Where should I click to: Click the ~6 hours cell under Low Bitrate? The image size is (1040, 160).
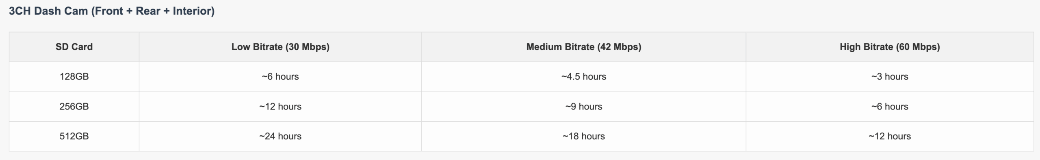(280, 77)
